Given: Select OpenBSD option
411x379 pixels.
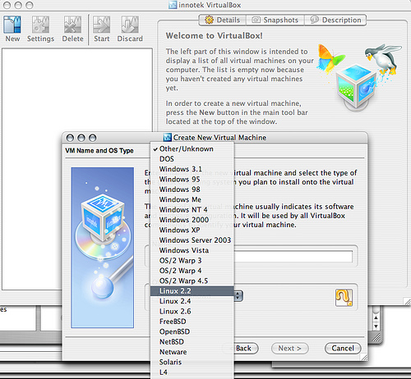Looking at the screenshot, I should [192, 331].
